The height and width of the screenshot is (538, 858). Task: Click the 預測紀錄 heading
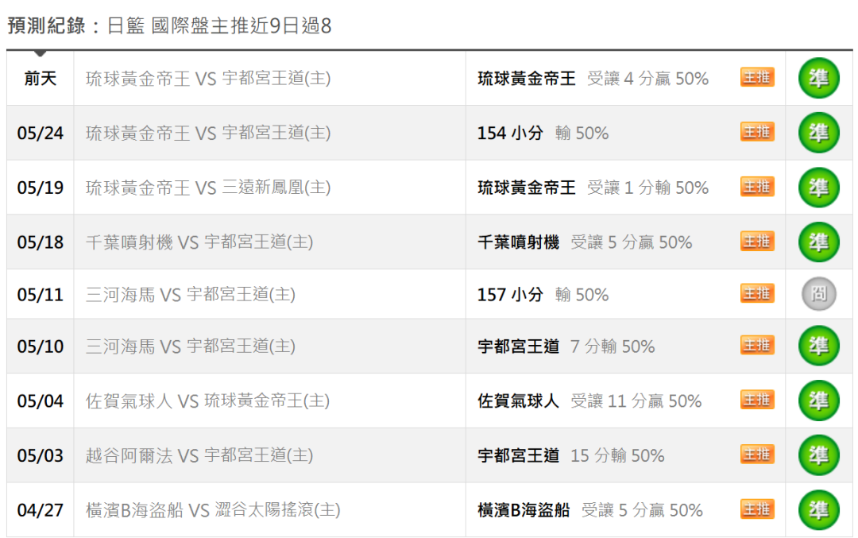click(46, 25)
